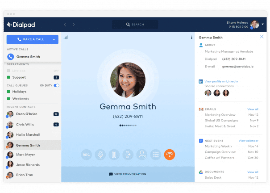Close the Gemma Smith contact panel
The width and height of the screenshot is (270, 193).
(x=262, y=37)
